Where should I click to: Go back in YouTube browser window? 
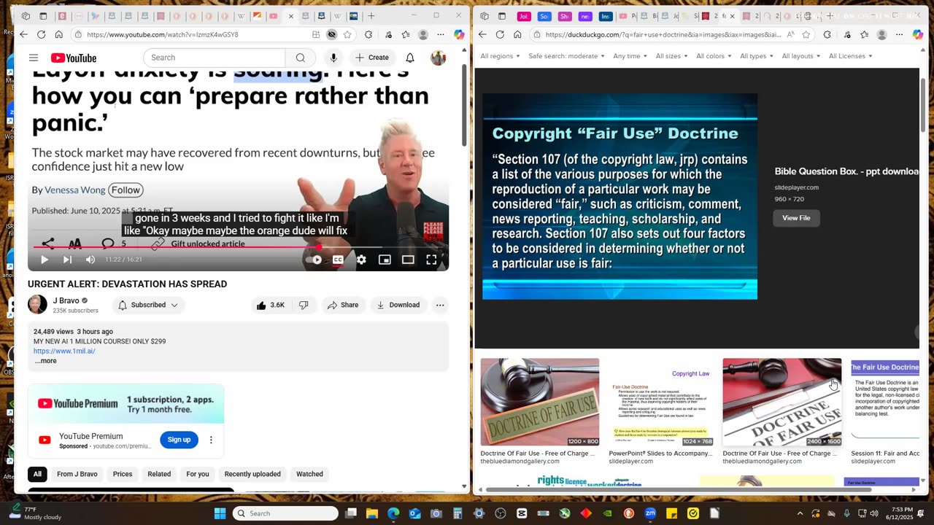click(23, 34)
